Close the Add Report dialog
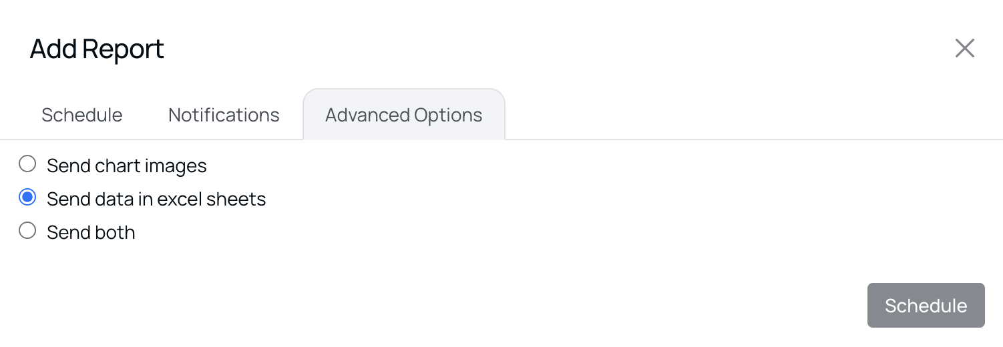Image resolution: width=1003 pixels, height=347 pixels. 964,49
